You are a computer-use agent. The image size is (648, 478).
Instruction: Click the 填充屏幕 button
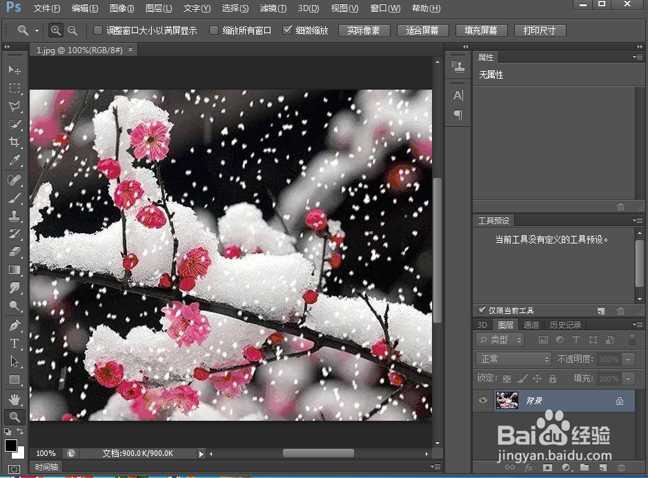pyautogui.click(x=482, y=30)
